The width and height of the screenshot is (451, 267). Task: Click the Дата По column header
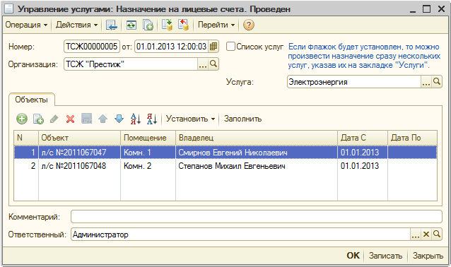click(x=412, y=138)
